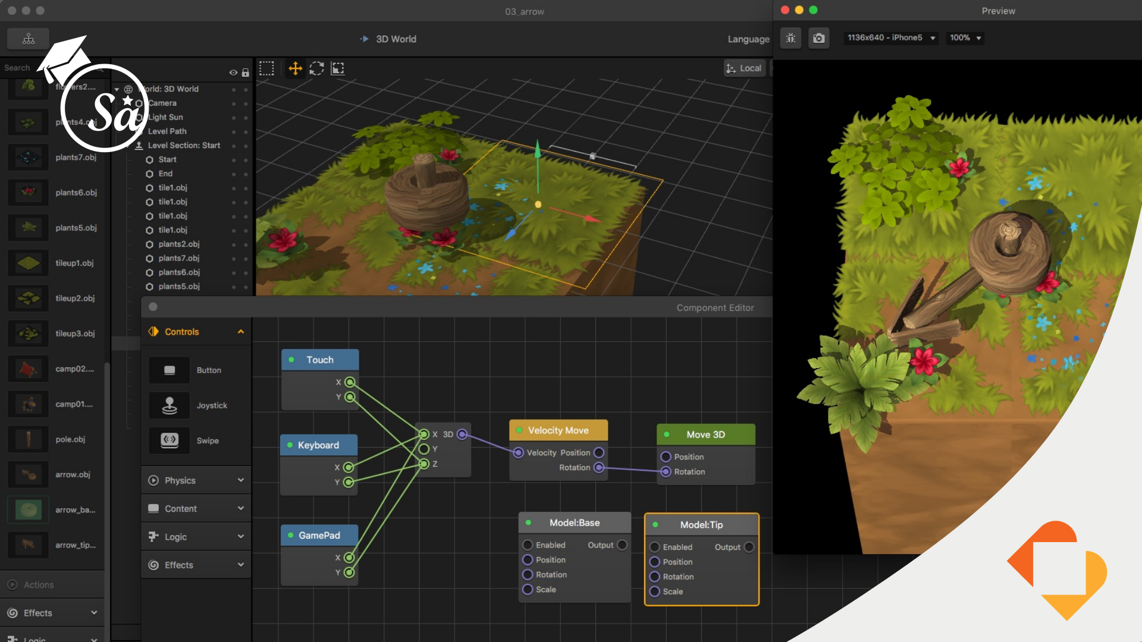This screenshot has height=642, width=1142.
Task: Choose the rectangular selection tool in the viewport
Action: 266,68
